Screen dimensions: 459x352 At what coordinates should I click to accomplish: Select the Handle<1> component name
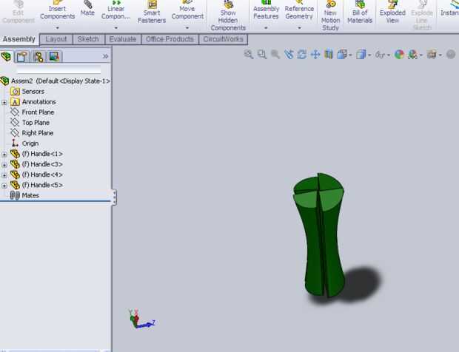click(42, 154)
